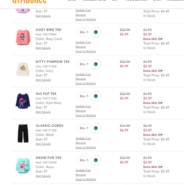Open the Classic Cords pants image
184x185 pixels.
pyautogui.click(x=23, y=133)
